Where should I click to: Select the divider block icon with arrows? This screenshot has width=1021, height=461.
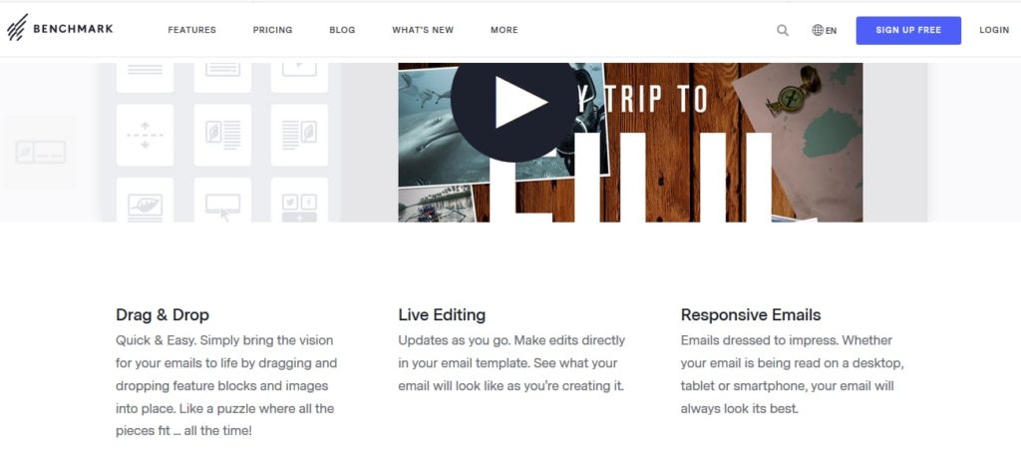coord(146,135)
